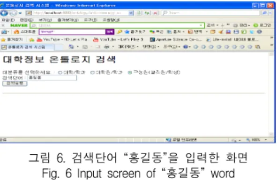Open the NAVER toolbar 검색 dropdown
Screen dimensions: 277x180
[213, 25]
